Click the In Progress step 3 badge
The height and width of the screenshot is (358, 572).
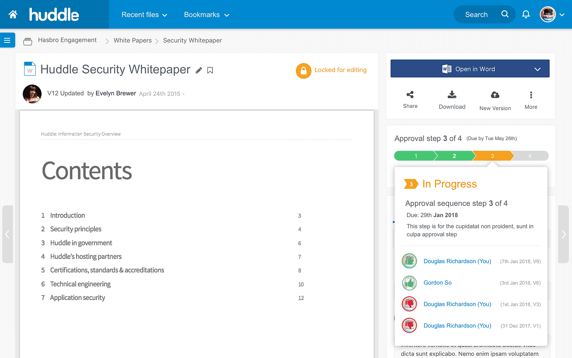point(411,184)
